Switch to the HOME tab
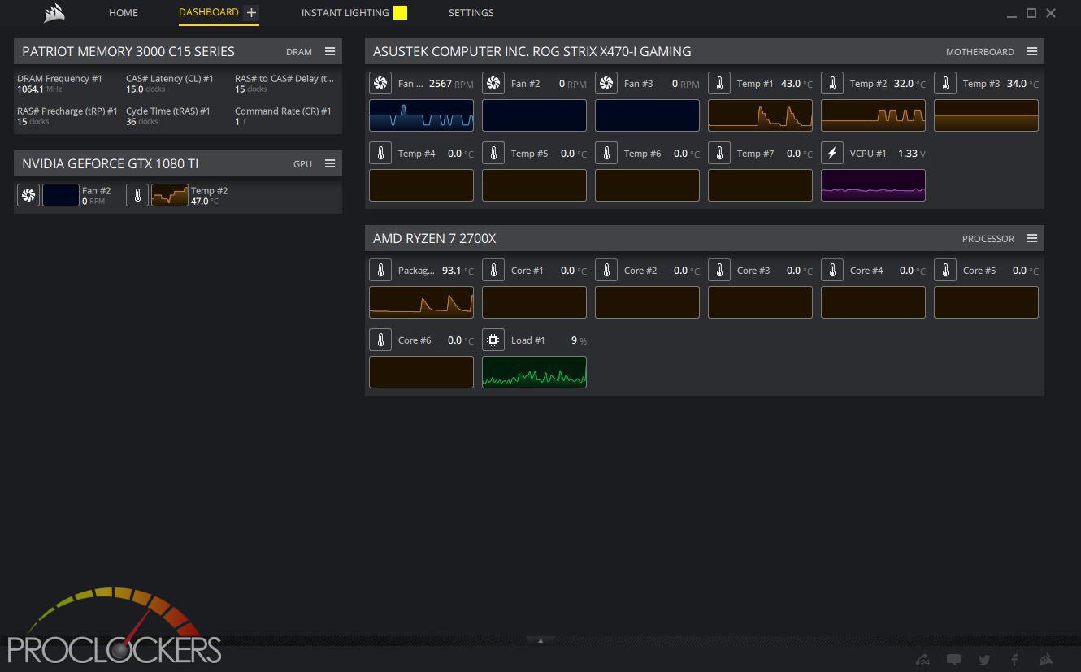The image size is (1081, 672). click(124, 13)
